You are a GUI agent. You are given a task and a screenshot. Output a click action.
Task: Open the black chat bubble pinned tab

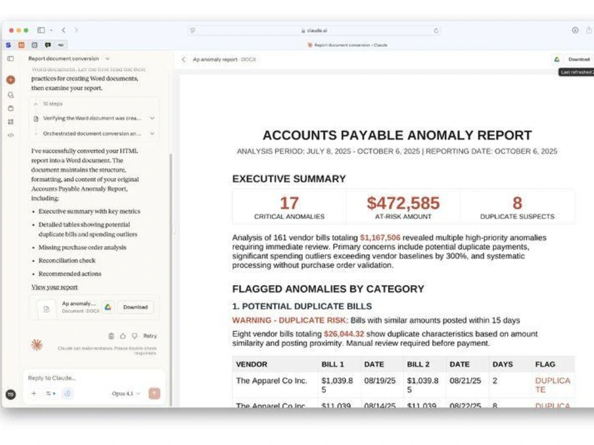click(48, 45)
